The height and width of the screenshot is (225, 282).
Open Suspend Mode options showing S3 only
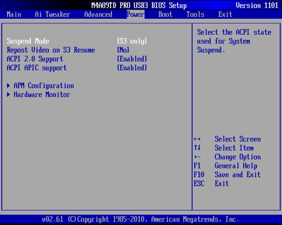[x=132, y=41]
